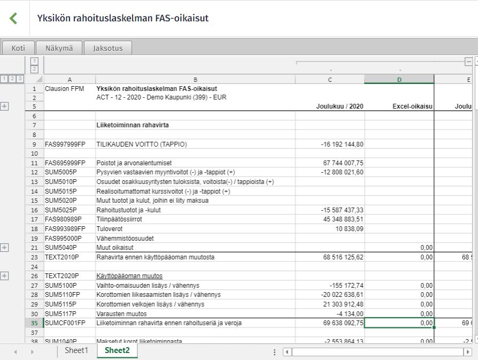Click the three-dot sheet bar handle
This screenshot has height=360, width=478.
coord(274,352)
